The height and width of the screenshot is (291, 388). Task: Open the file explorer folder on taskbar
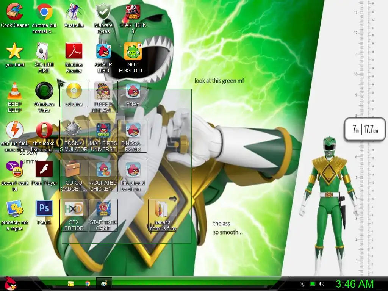tap(71, 283)
